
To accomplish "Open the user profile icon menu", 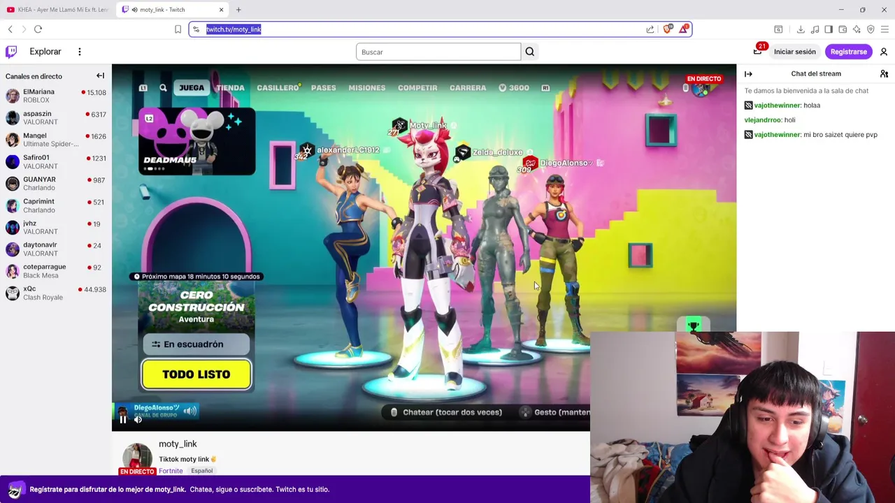I will click(884, 52).
